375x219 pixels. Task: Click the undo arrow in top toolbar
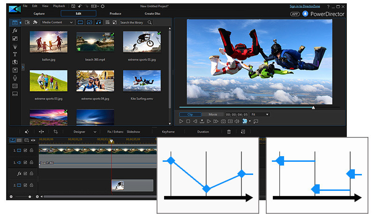point(81,6)
